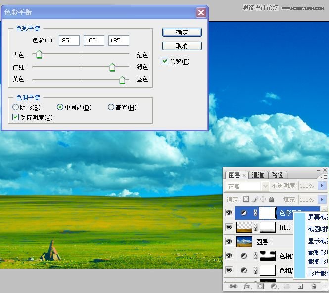Open 不透明度 opacity slider arrow
Viewport: 329px width, 293px height.
[x=322, y=186]
